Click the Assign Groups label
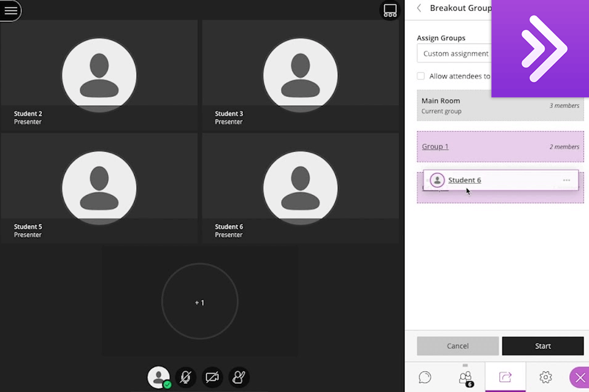The width and height of the screenshot is (589, 392). click(441, 38)
